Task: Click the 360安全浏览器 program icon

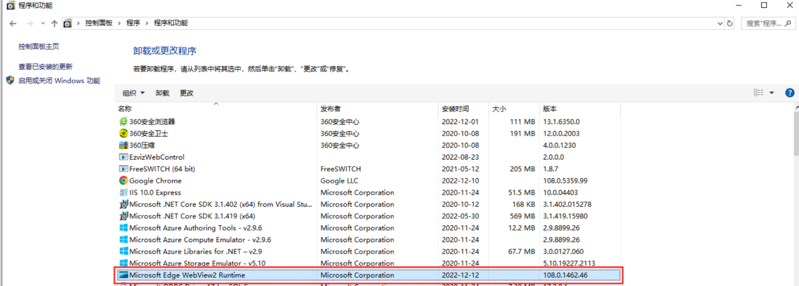Action: coord(123,121)
